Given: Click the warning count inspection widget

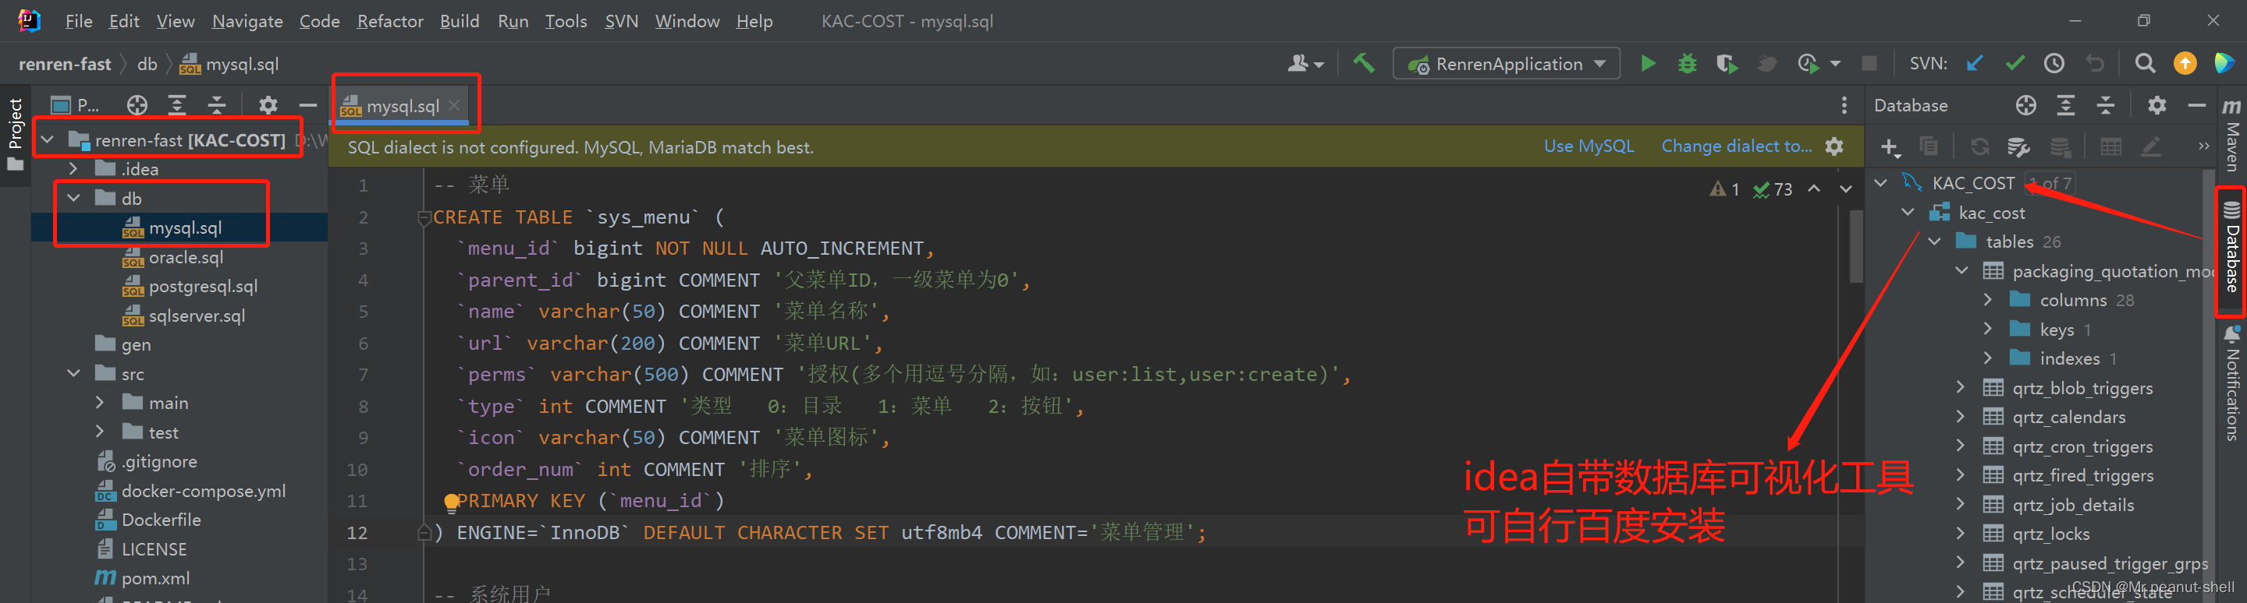Looking at the screenshot, I should 1724,189.
